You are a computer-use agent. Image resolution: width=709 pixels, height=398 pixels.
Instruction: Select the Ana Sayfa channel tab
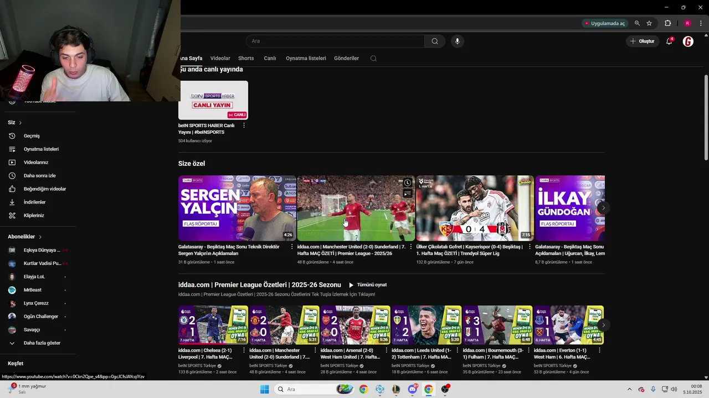pos(191,58)
